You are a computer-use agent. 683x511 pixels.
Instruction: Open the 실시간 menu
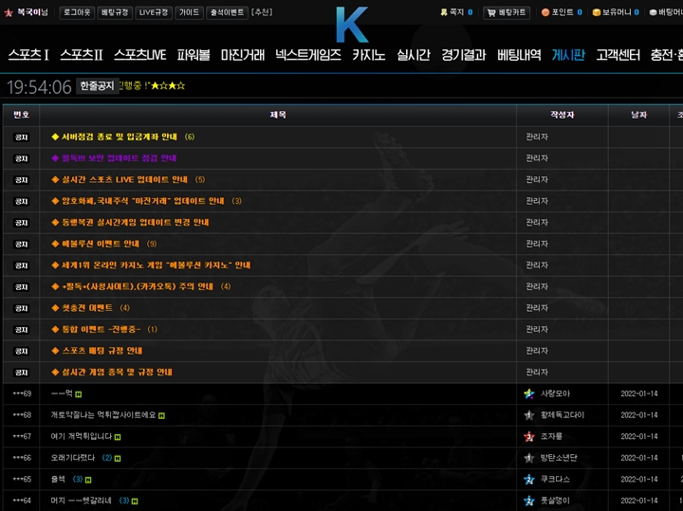tap(414, 55)
